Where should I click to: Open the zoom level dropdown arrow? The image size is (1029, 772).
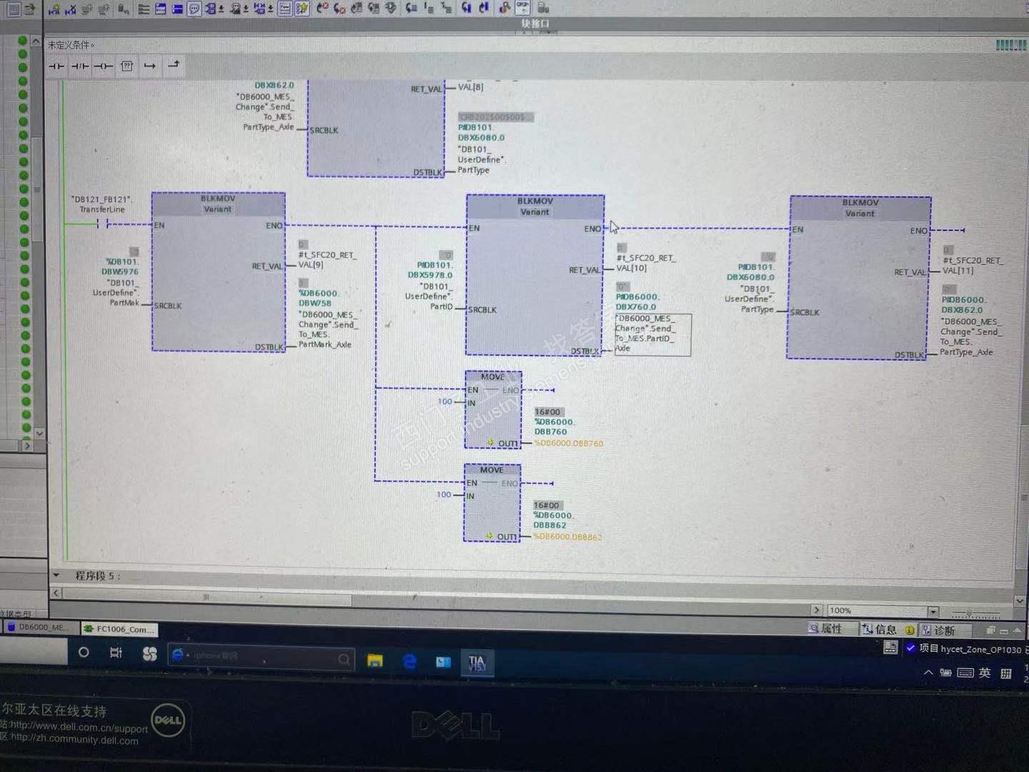coord(933,612)
